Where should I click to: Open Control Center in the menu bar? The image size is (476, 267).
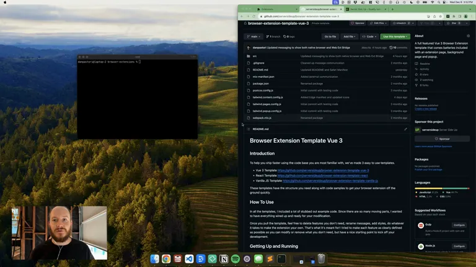click(x=444, y=2)
